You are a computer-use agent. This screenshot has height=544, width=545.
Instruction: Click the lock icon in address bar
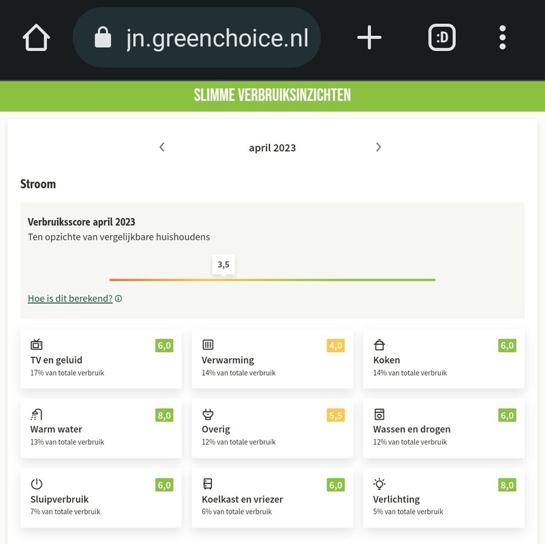coord(103,37)
